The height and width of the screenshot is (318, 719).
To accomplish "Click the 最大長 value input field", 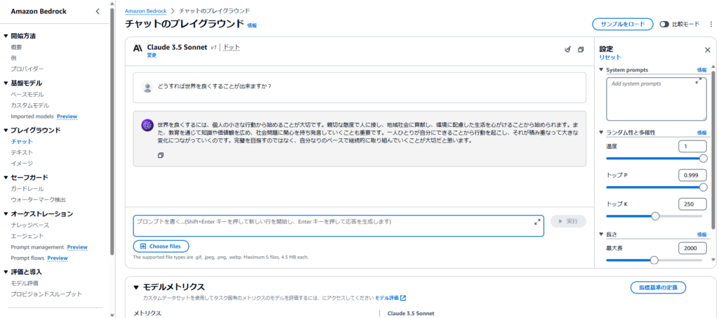I will [692, 248].
